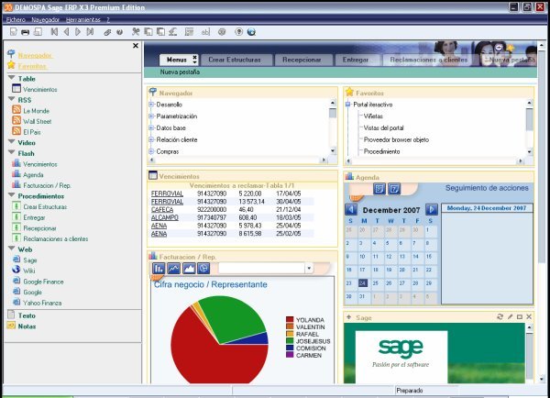Close the left sidebar panel with X
This screenshot has height=398, width=550.
136,46
